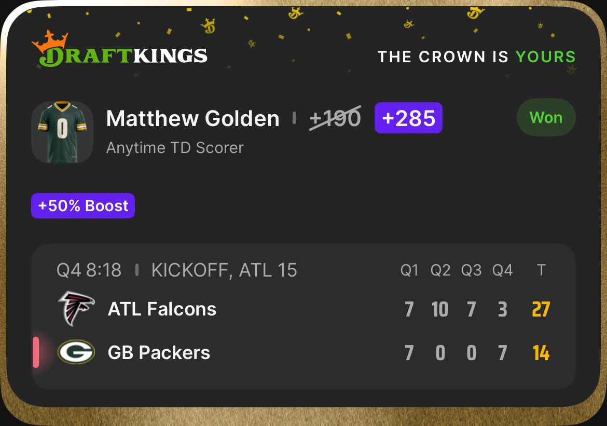Tap the Q4 8:18 game clock
607x426 pixels.
(x=89, y=270)
